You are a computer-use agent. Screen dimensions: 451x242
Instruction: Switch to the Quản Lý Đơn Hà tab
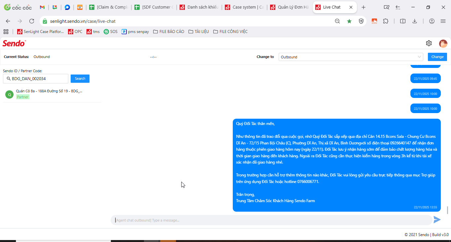click(x=290, y=7)
